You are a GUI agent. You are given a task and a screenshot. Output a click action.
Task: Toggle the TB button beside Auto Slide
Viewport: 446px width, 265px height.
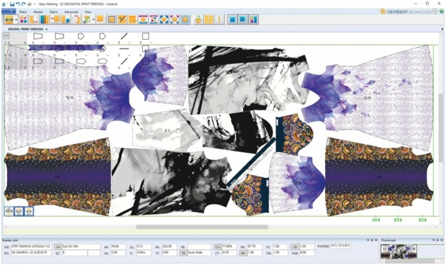coord(182,253)
